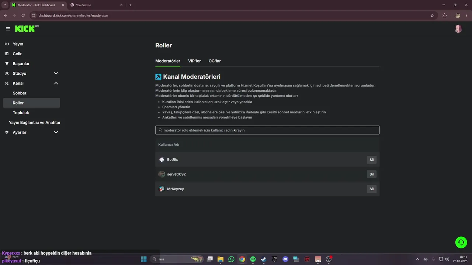Click MrKeyzey avatar
This screenshot has width=472, height=265.
pyautogui.click(x=162, y=189)
